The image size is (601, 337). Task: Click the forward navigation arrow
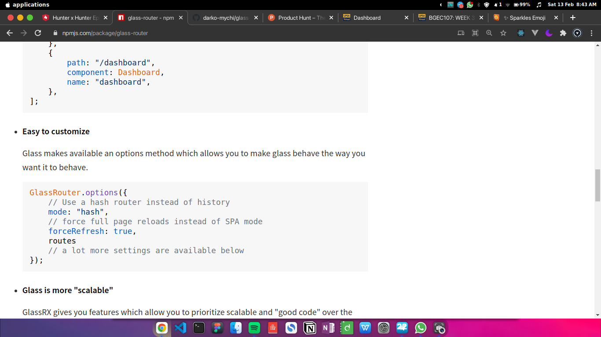tap(24, 33)
